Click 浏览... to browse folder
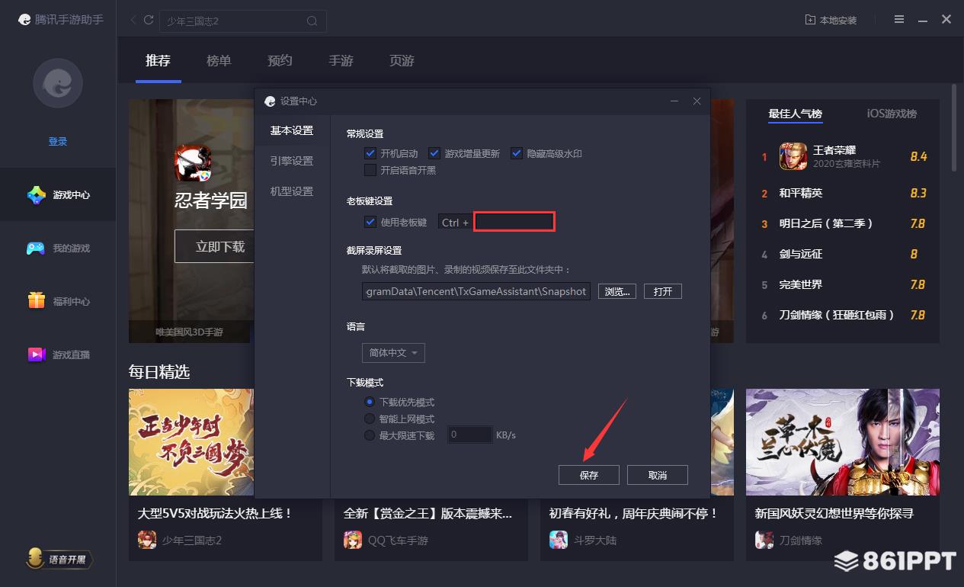Viewport: 964px width, 587px height. coord(617,291)
